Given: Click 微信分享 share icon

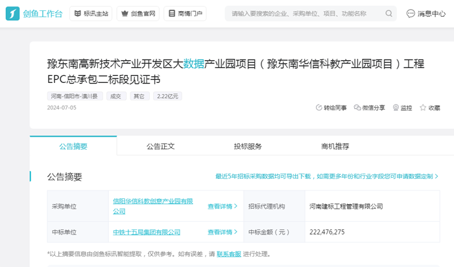Looking at the screenshot, I should pyautogui.click(x=357, y=108).
